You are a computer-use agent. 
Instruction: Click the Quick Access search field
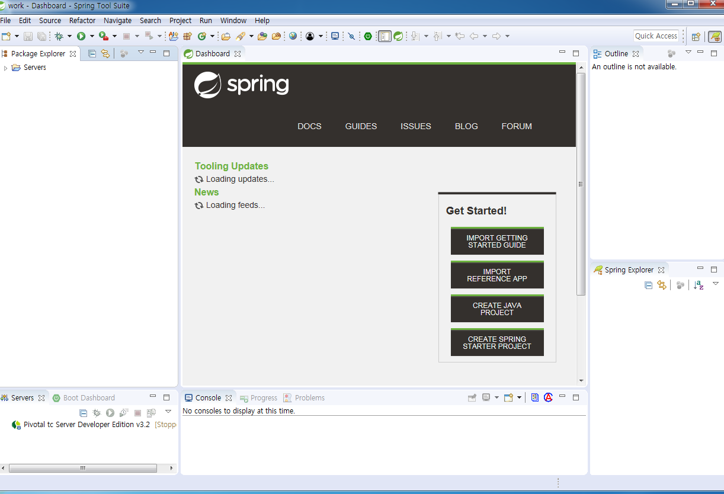[x=656, y=36]
